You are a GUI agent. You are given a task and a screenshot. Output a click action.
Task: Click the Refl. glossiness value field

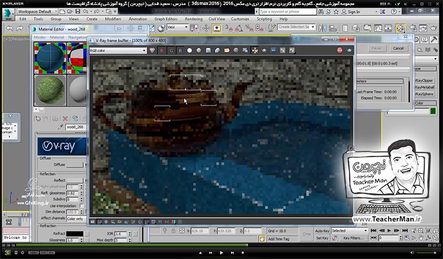73,193
